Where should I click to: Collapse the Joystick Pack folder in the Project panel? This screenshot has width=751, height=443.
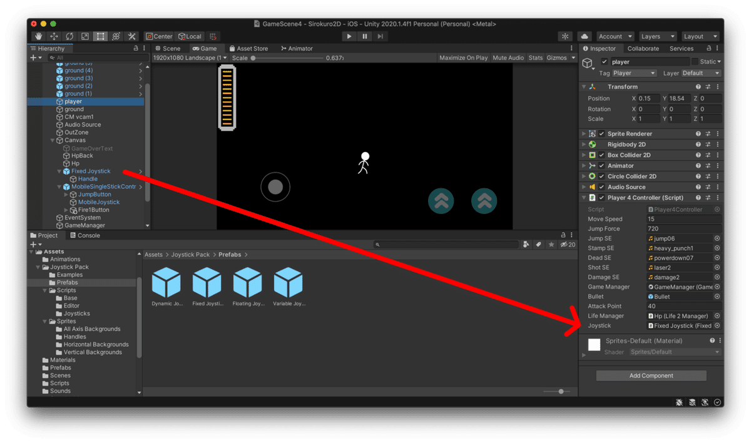click(x=38, y=267)
